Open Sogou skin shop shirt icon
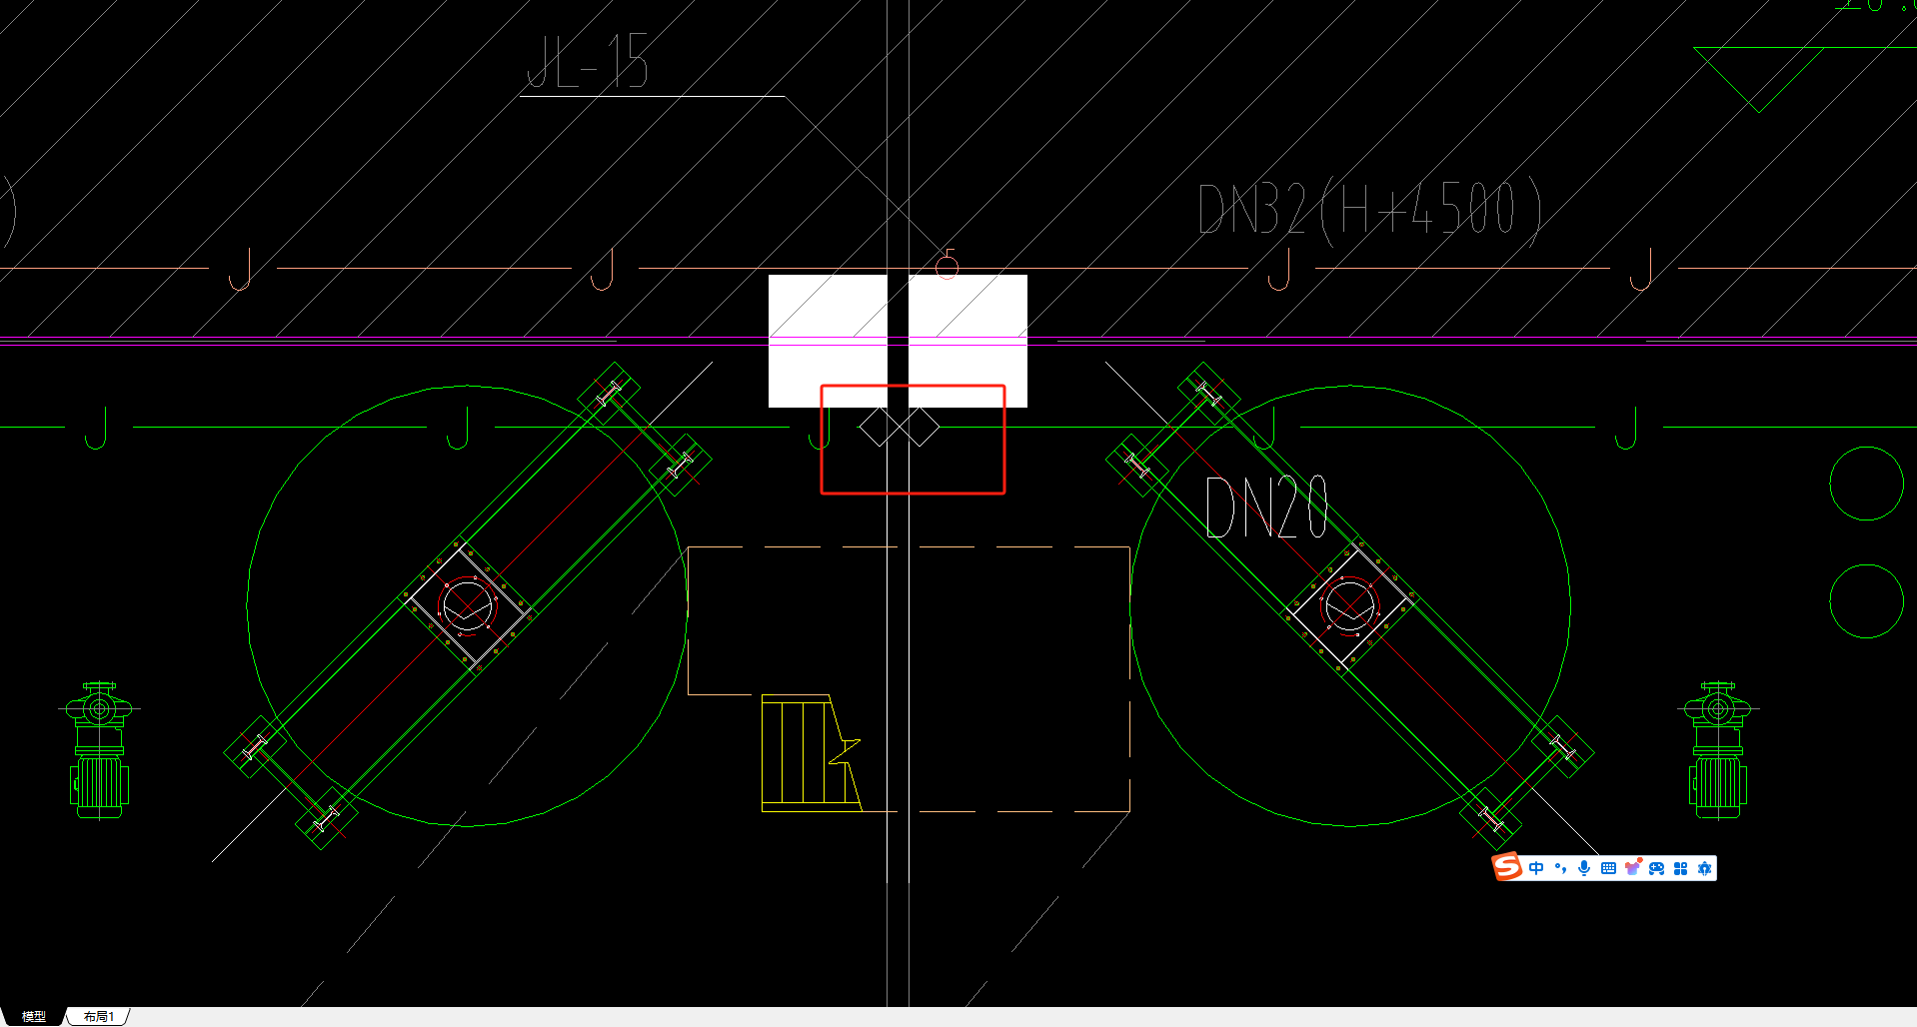 [x=1632, y=868]
